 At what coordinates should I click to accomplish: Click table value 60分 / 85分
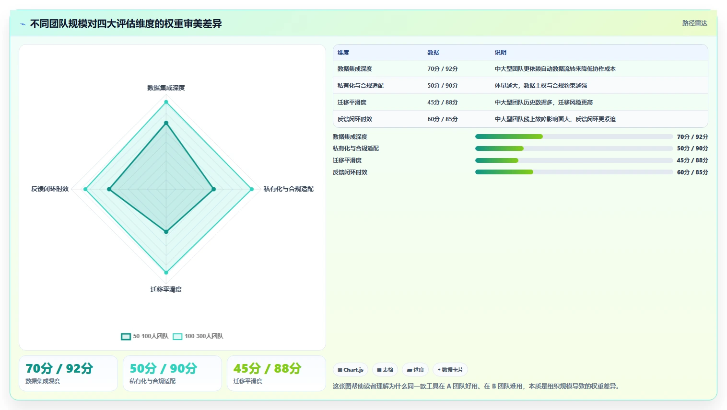443,119
